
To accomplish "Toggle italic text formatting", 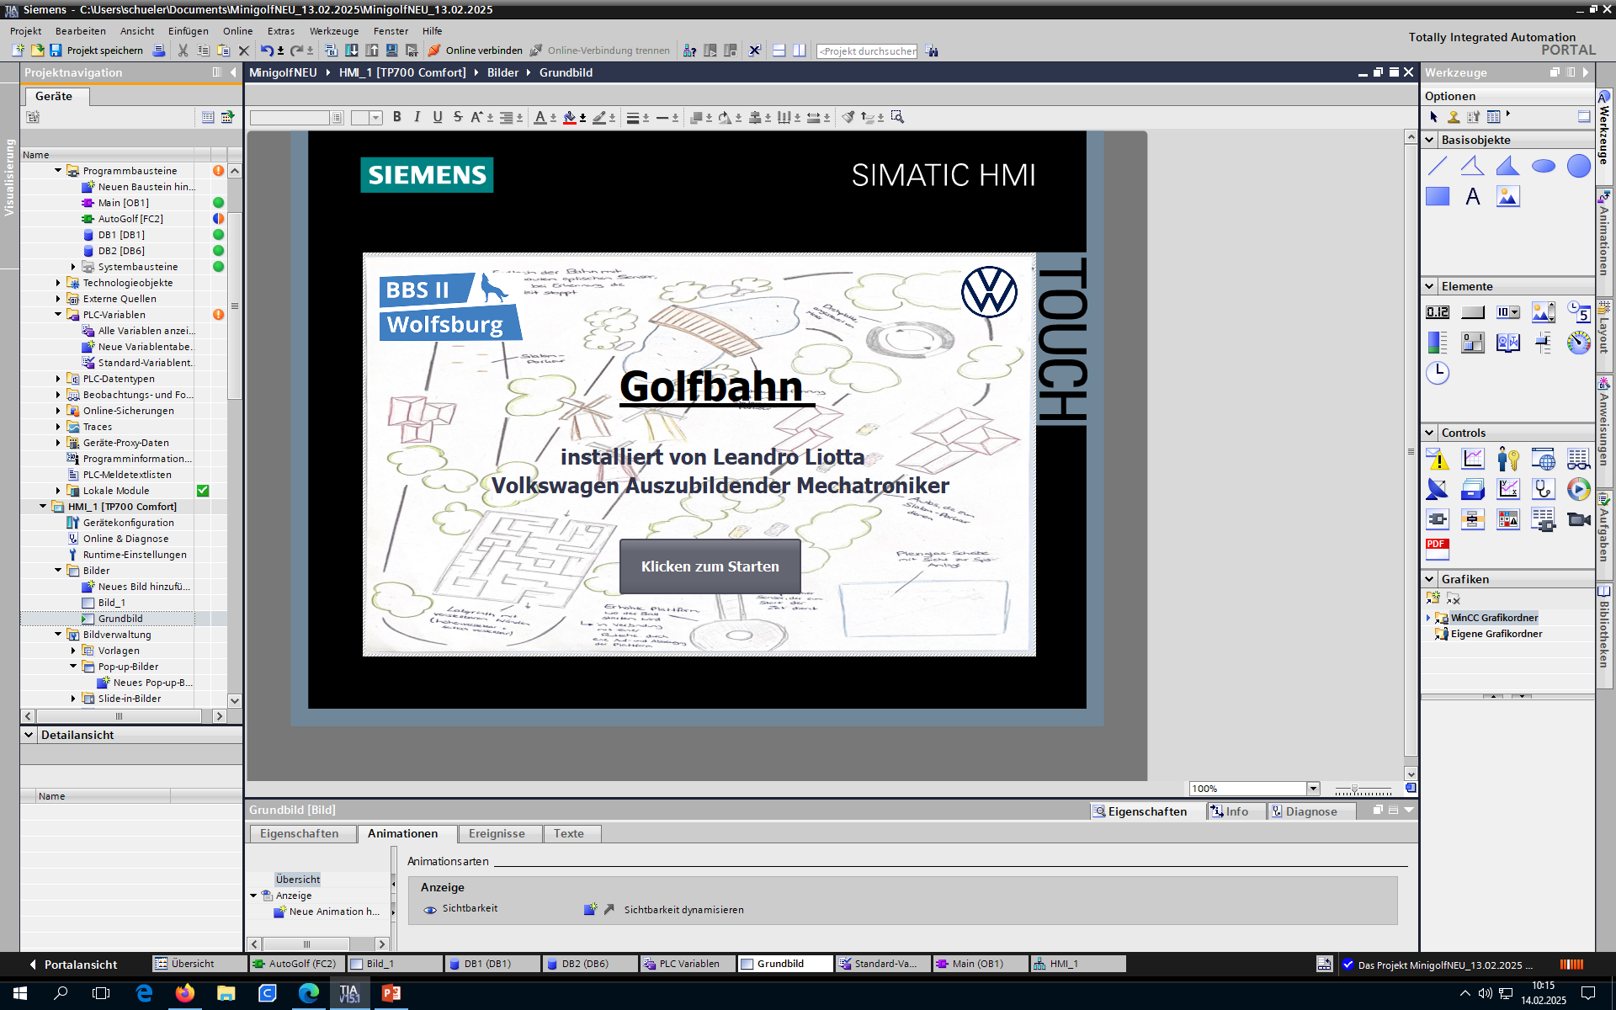I will pos(417,117).
